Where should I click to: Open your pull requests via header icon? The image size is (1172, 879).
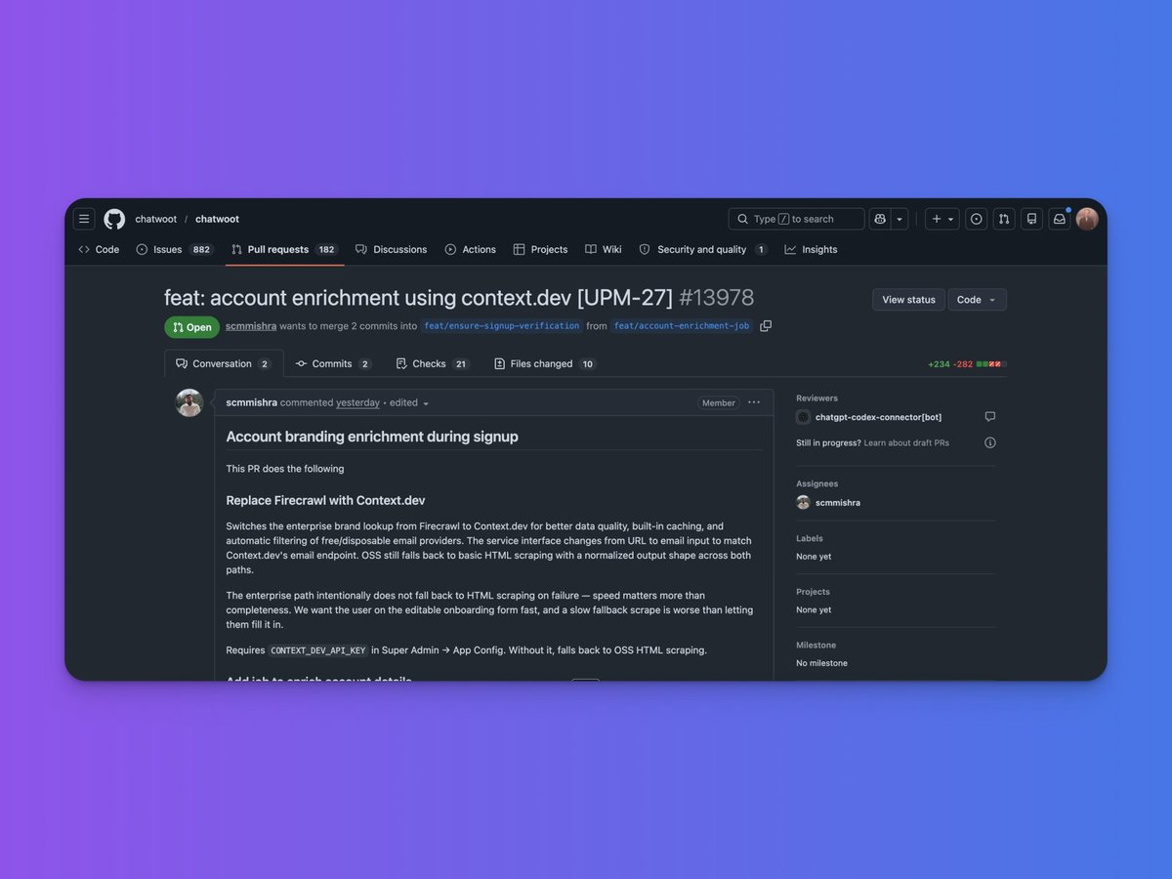click(x=1003, y=219)
